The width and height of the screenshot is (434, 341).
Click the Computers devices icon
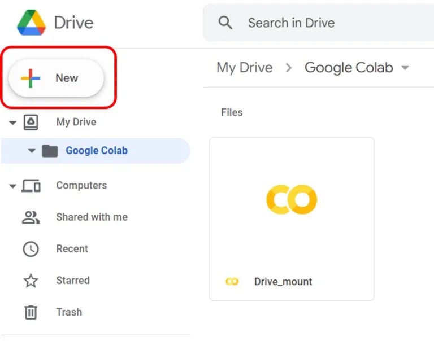point(31,186)
